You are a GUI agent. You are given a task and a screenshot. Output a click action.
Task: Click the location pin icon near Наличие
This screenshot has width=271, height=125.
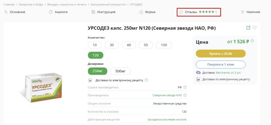coord(242,12)
